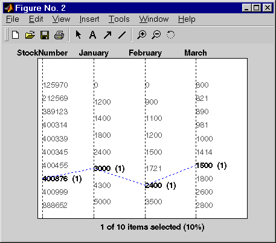Image resolution: width=276 pixels, height=243 pixels.
Task: Select the arrow pointer edit tool
Action: [79, 34]
